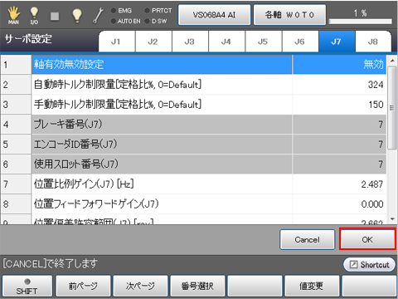Image resolution: width=398 pixels, height=299 pixels.
Task: Open the I/O light bulb icon
Action: [34, 16]
